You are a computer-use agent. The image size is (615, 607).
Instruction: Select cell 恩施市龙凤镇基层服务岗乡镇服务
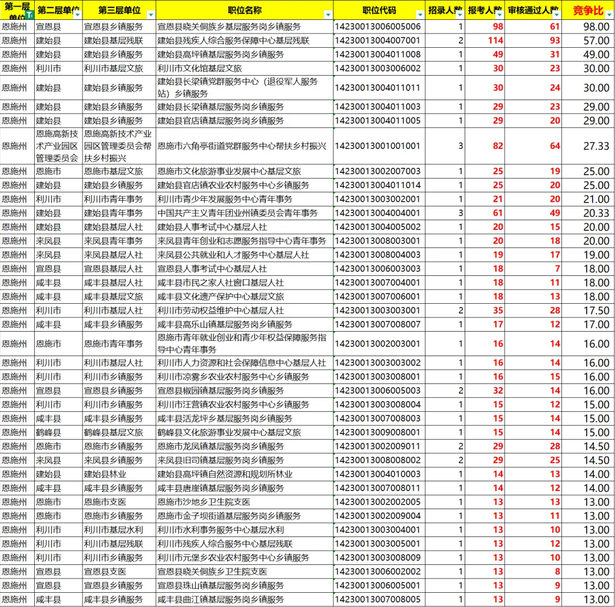[x=244, y=447]
